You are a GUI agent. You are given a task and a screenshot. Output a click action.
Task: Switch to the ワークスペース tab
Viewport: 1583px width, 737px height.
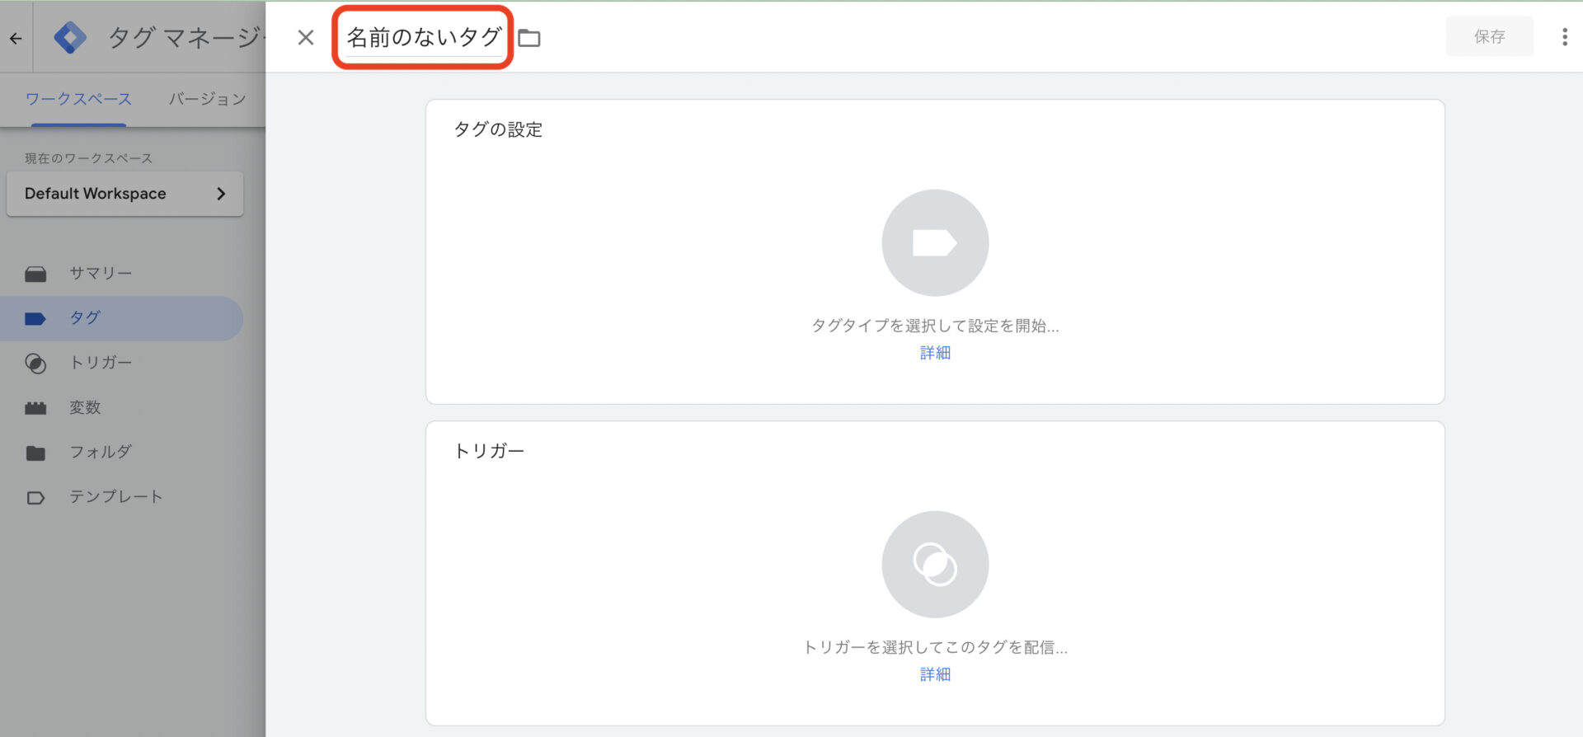(78, 99)
